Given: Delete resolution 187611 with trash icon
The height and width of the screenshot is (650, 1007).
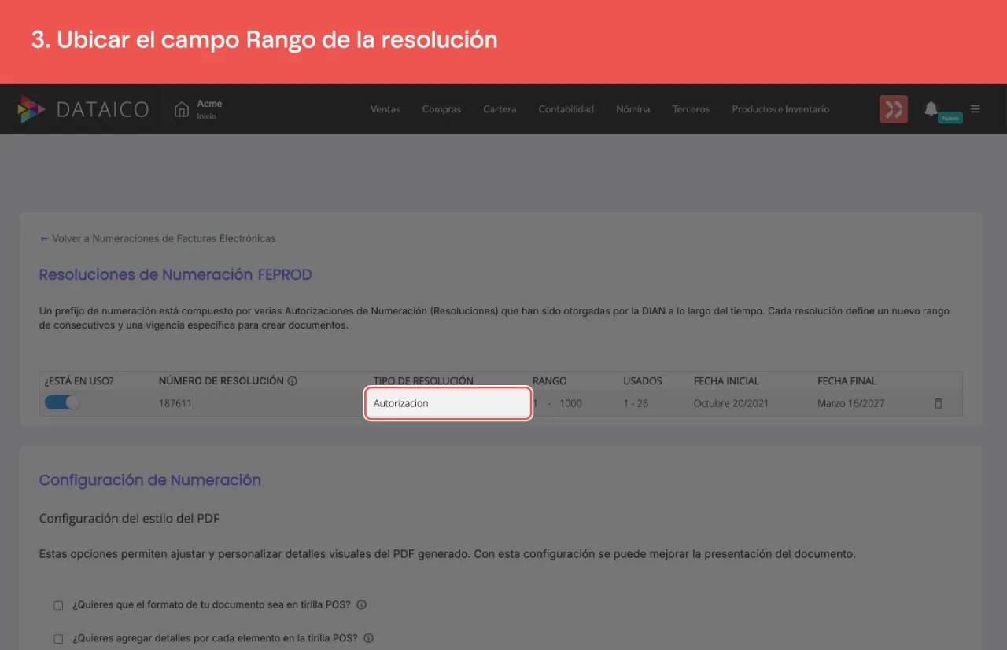Looking at the screenshot, I should coord(938,403).
